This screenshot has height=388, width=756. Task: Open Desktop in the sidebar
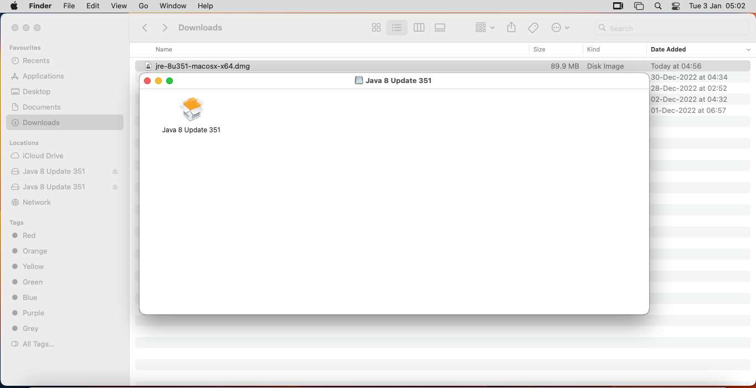click(37, 92)
